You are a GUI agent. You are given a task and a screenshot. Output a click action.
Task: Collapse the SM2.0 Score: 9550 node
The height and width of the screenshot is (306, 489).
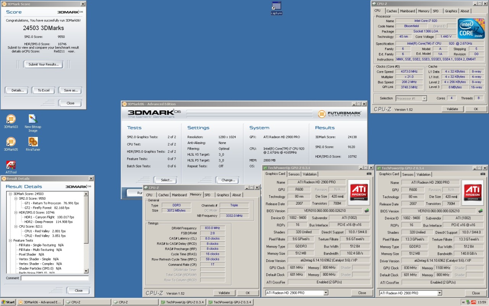click(16, 199)
